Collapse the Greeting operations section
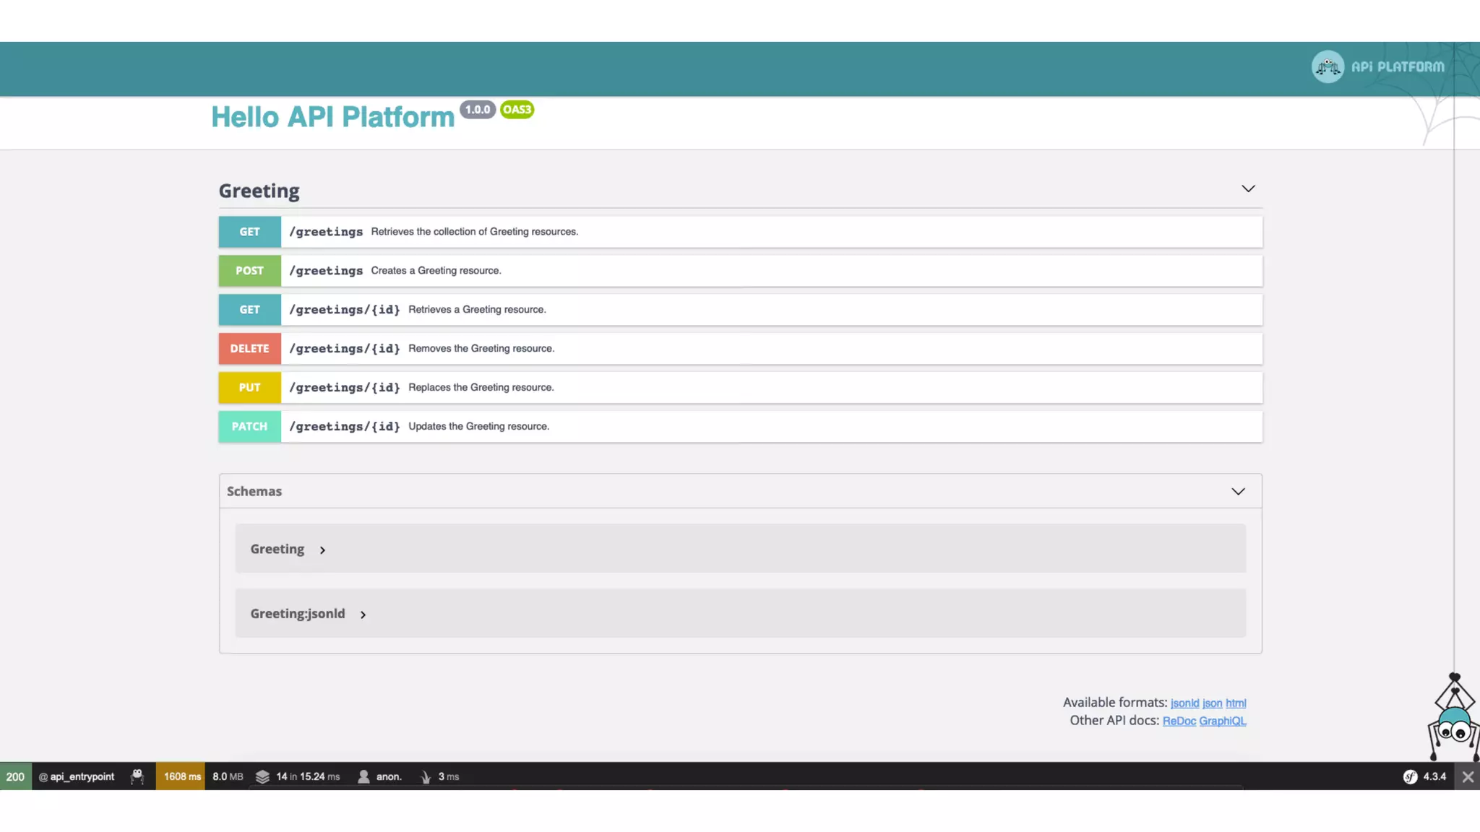Image resolution: width=1480 pixels, height=832 pixels. [1248, 188]
